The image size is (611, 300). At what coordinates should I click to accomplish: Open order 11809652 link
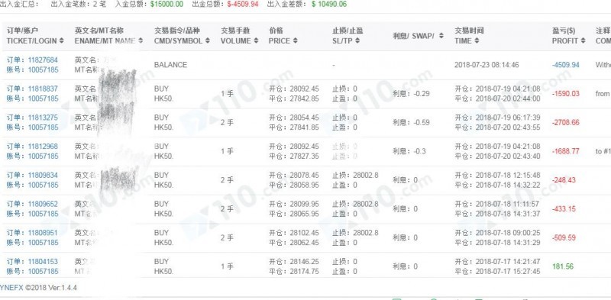pyautogui.click(x=43, y=204)
